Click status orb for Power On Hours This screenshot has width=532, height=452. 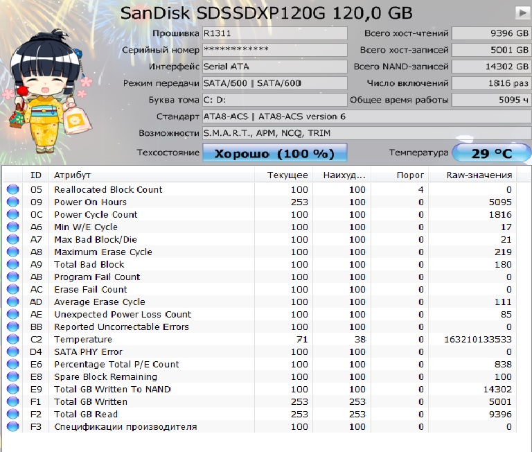(13, 202)
